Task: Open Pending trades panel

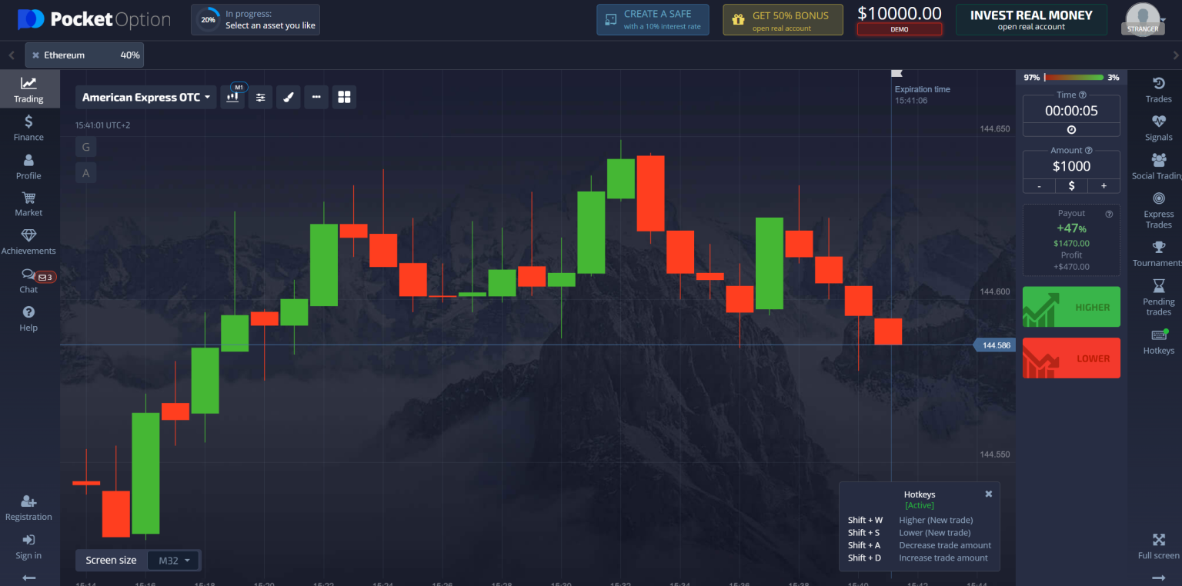Action: (x=1157, y=296)
